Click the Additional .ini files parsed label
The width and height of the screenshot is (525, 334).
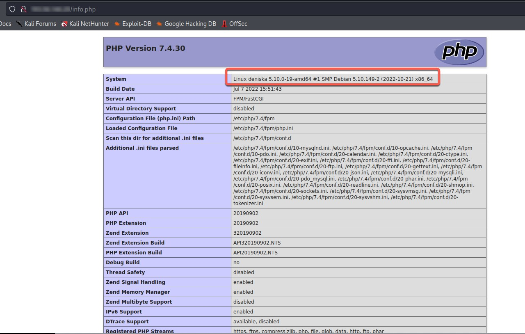pyautogui.click(x=142, y=148)
